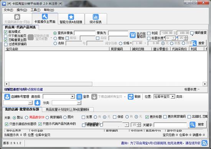Sort by 商家编码 column header
Screen dimensions: 211x149
click(x=120, y=49)
